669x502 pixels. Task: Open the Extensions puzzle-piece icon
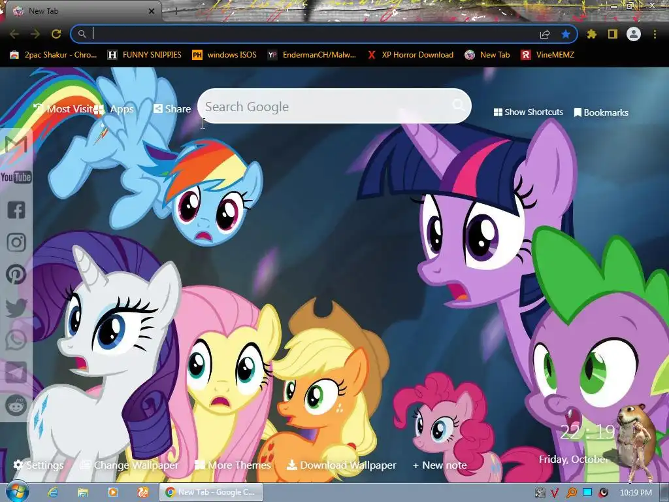click(x=592, y=34)
